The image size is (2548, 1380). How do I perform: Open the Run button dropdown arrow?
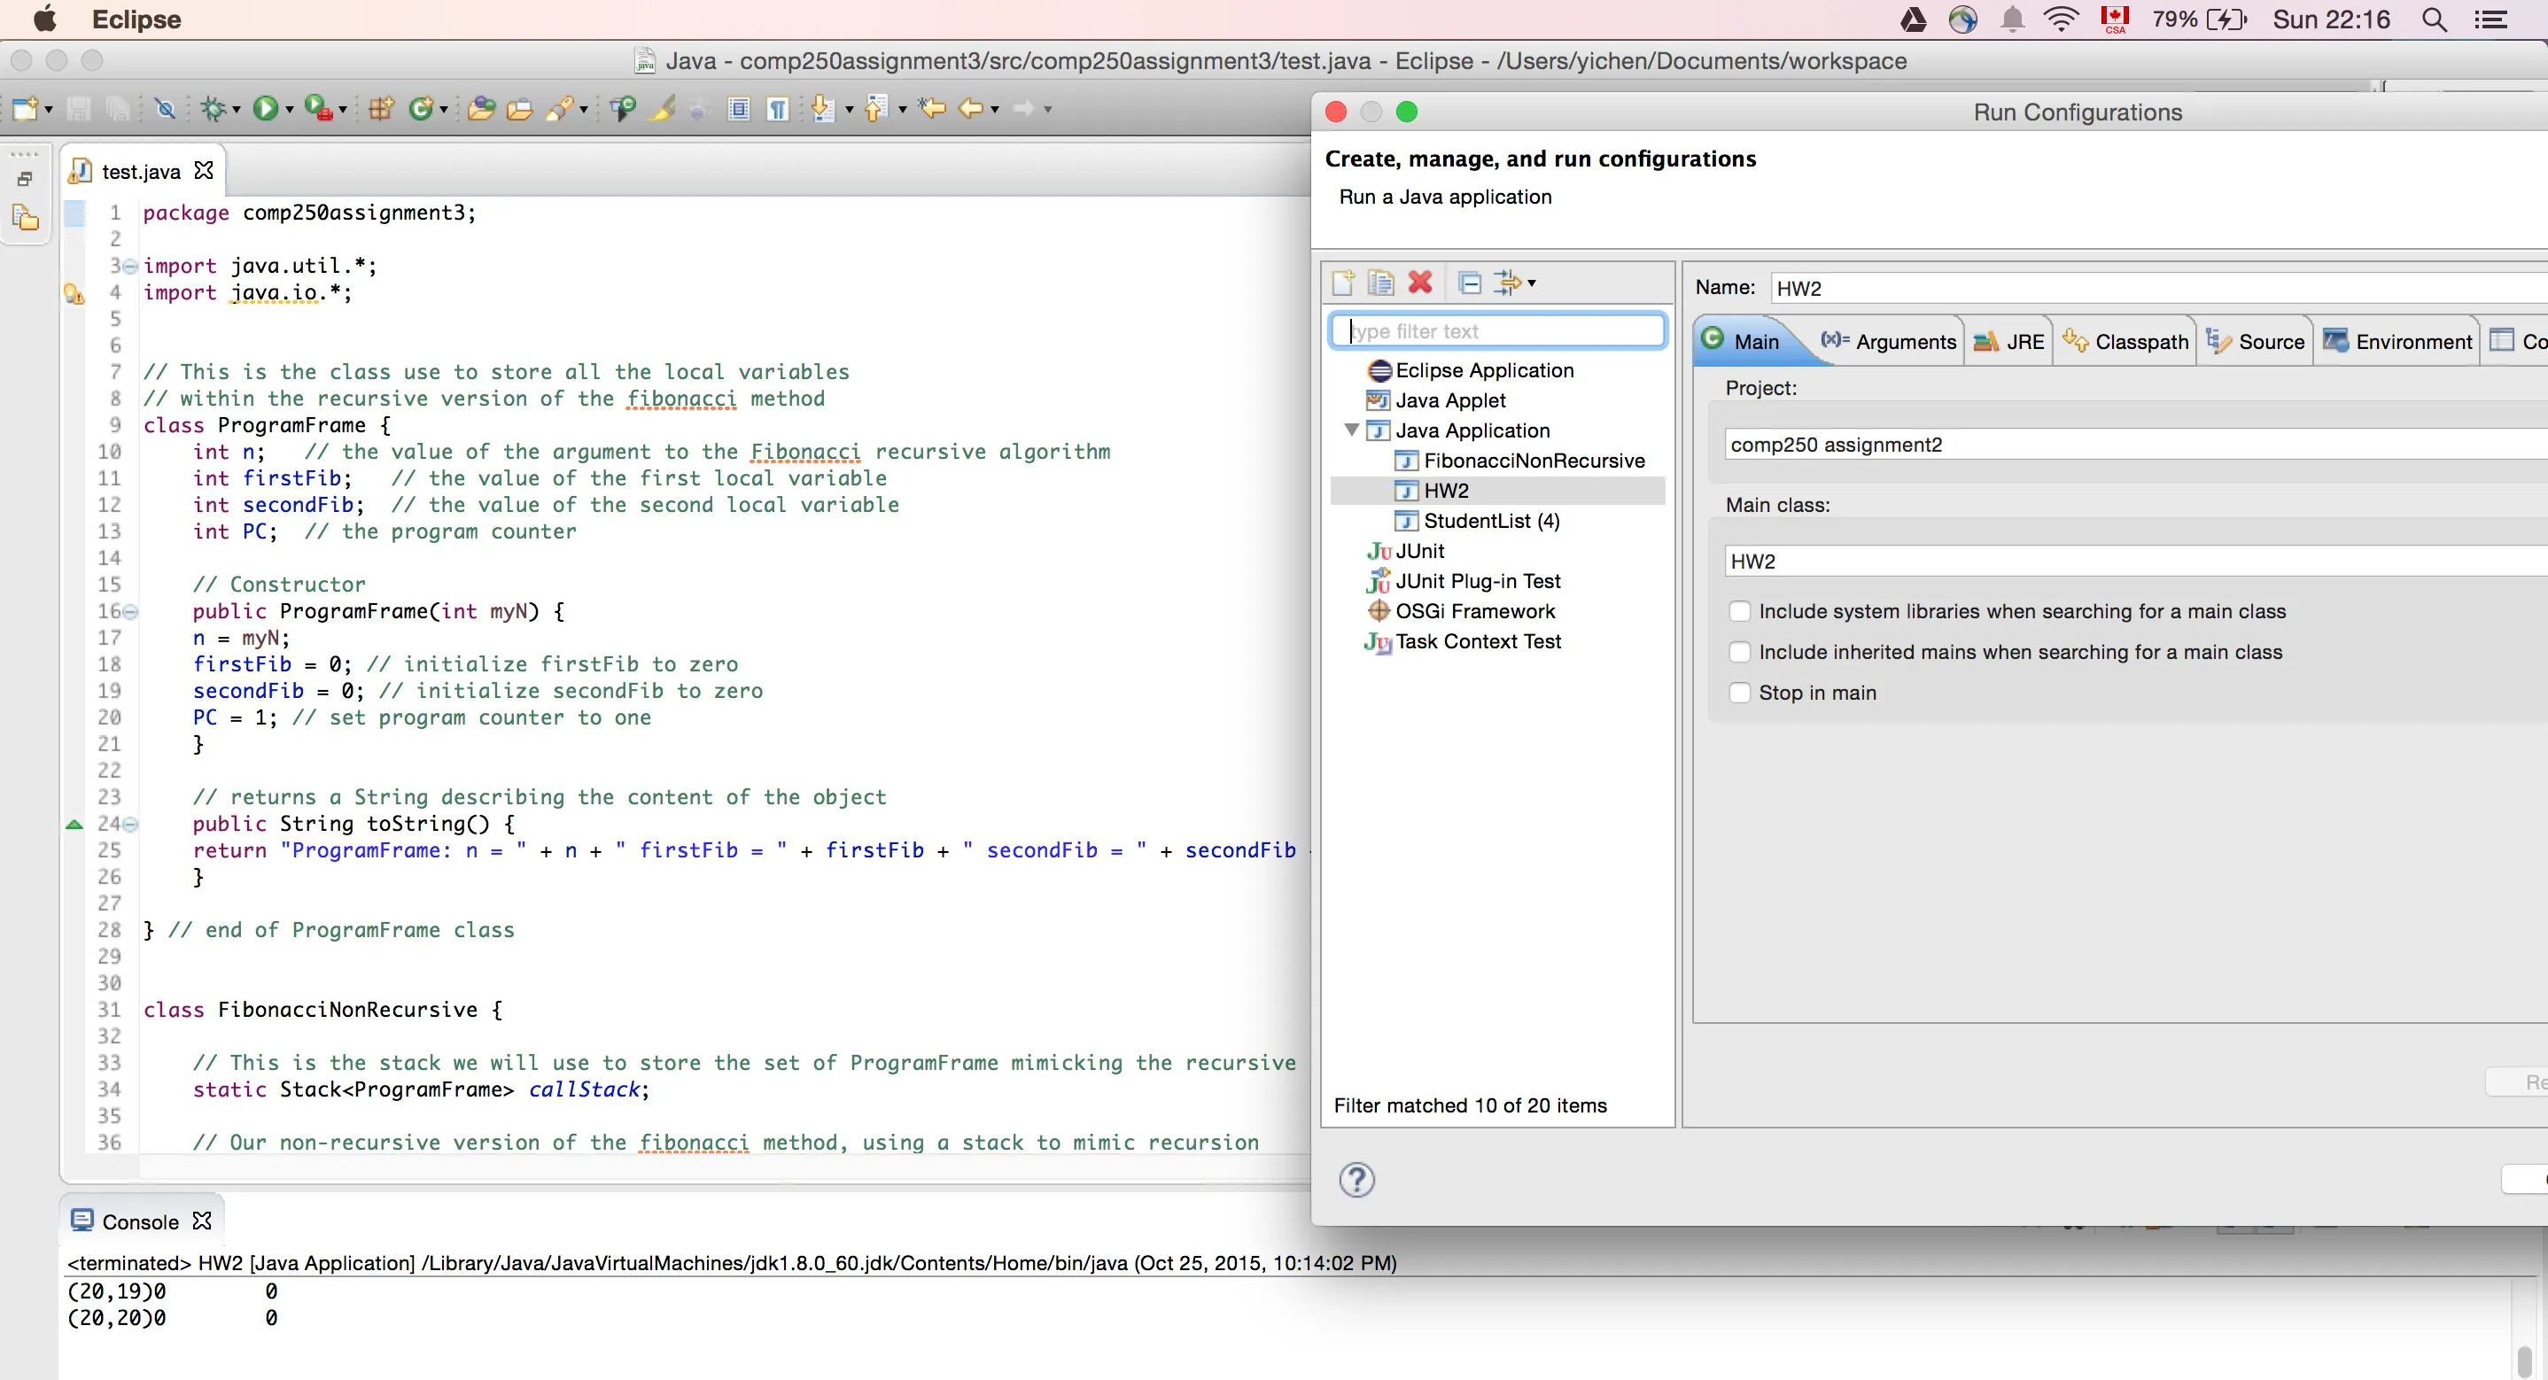(290, 109)
